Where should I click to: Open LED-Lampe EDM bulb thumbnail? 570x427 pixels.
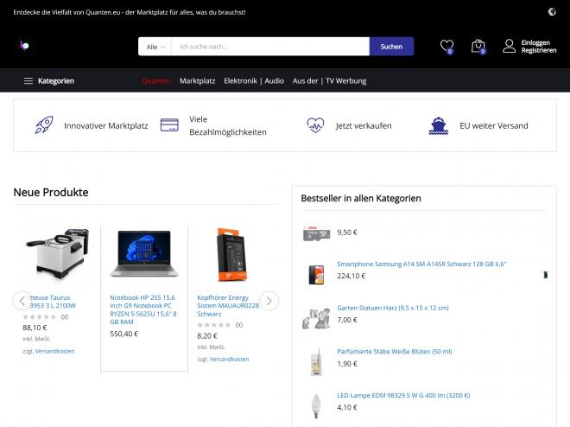point(316,406)
